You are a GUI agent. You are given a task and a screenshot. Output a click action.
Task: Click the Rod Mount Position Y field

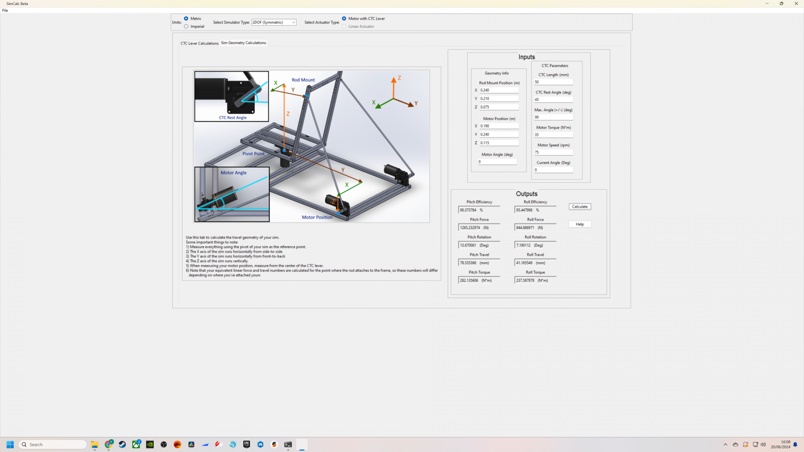(498, 98)
